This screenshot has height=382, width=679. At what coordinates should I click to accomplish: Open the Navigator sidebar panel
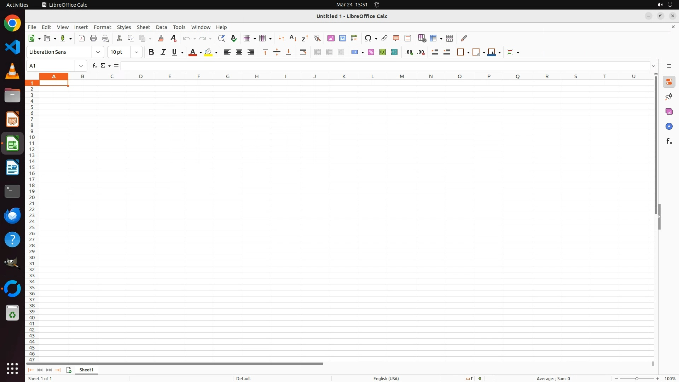click(x=669, y=127)
